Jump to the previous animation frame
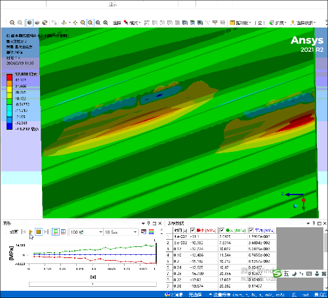This screenshot has width=328, height=298. [x=24, y=232]
